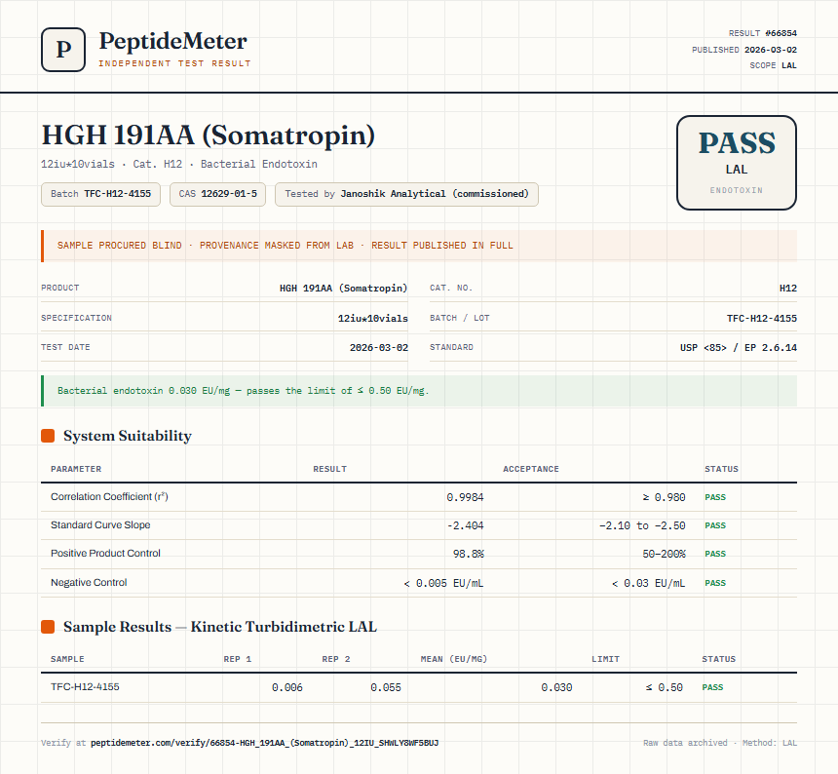Click the Correlation Coefficient (r²) row label
This screenshot has width=838, height=774.
click(x=109, y=496)
